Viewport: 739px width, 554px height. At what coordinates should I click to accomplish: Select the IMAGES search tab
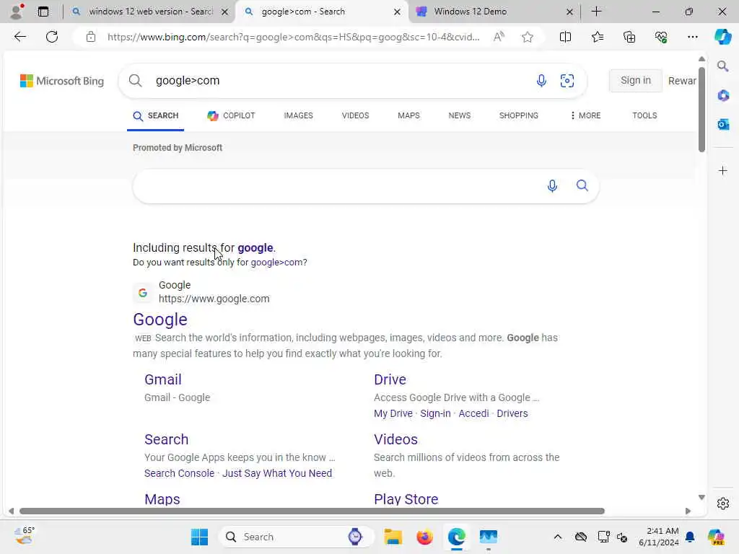click(x=298, y=115)
